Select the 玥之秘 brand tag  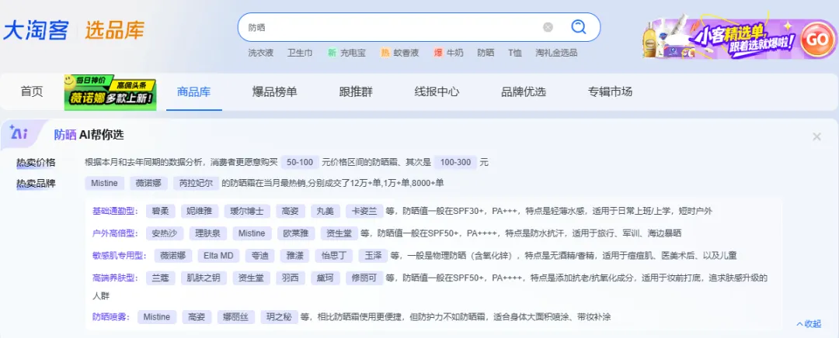coord(280,317)
